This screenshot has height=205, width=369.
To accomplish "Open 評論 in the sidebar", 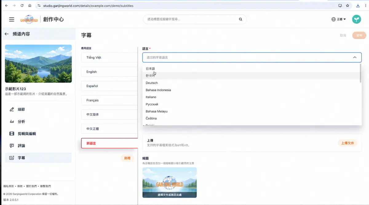I will 38,145.
